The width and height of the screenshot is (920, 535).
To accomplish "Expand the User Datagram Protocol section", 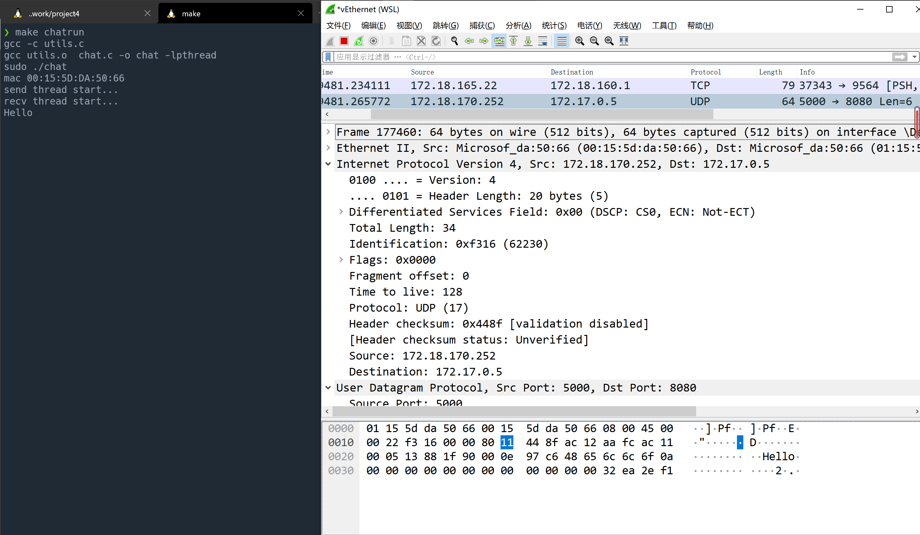I will pos(330,387).
